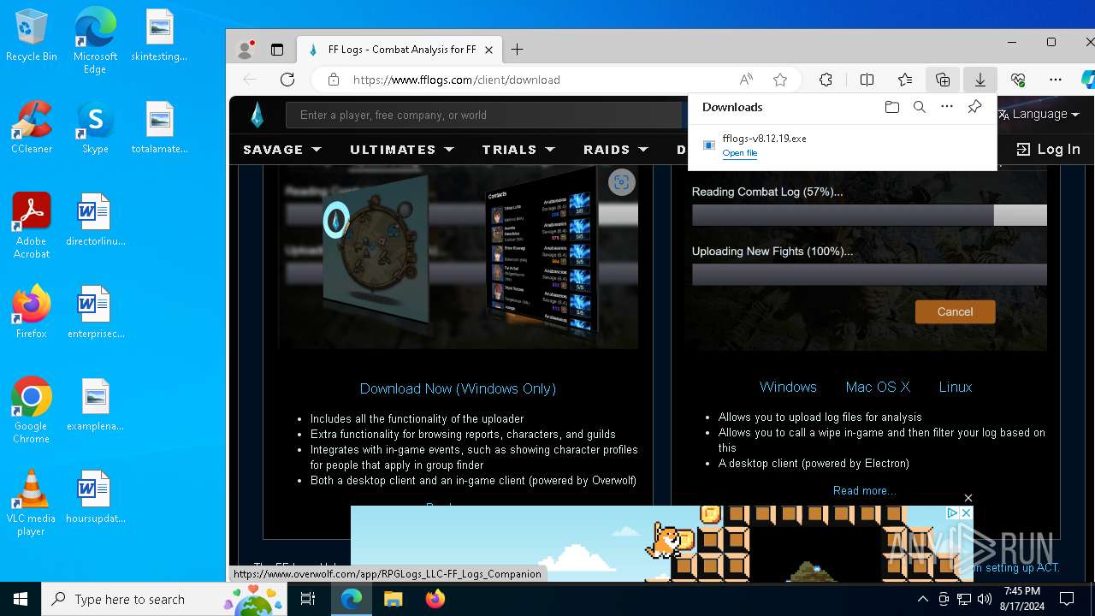Viewport: 1095px width, 616px height.
Task: Open Recycle Bin on desktop
Action: tap(32, 35)
